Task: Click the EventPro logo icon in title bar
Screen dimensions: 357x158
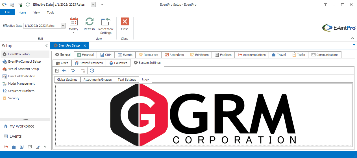Action: point(4,5)
